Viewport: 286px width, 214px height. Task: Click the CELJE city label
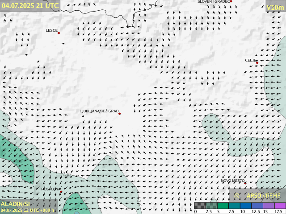click(x=251, y=60)
